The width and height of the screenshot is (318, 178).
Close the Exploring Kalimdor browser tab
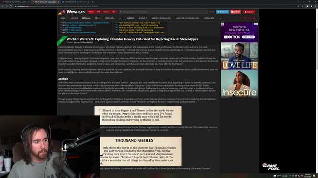(59, 2)
